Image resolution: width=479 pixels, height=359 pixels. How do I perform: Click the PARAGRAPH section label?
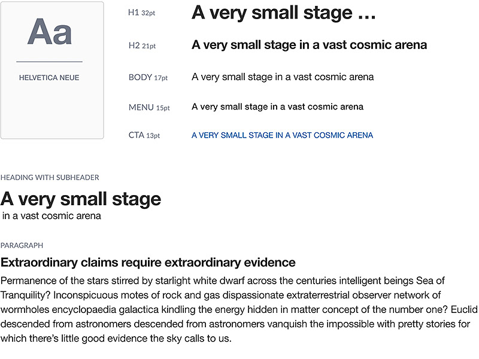pos(22,245)
